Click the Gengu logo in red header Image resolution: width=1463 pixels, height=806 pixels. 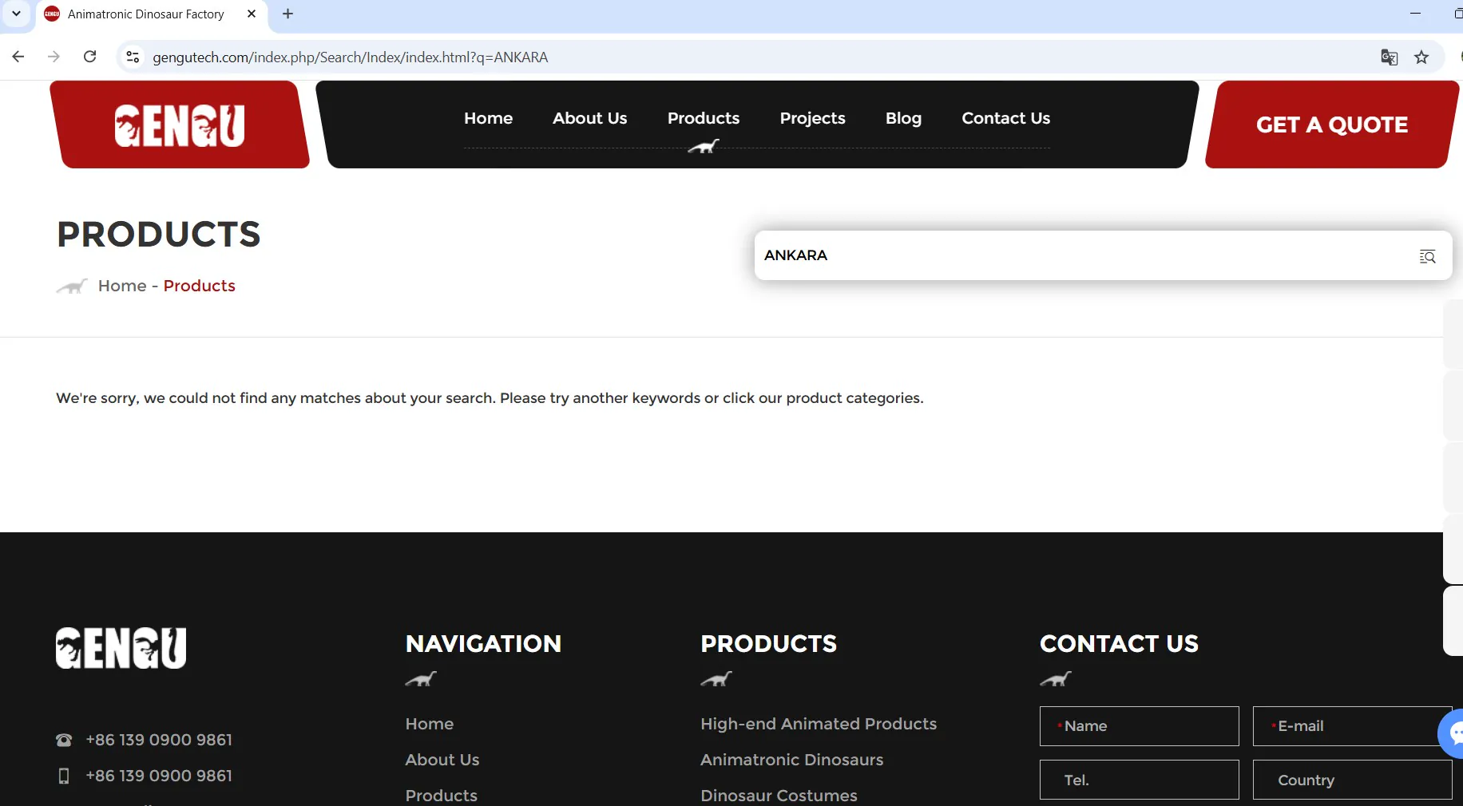(180, 125)
